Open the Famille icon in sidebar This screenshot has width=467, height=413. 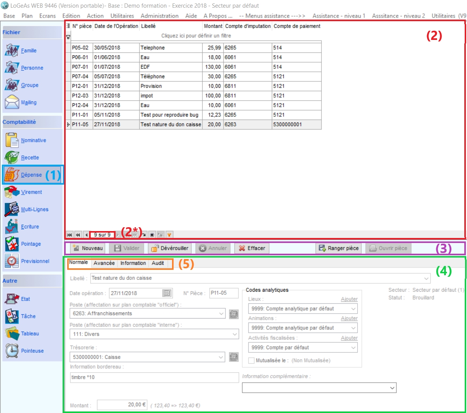12,50
